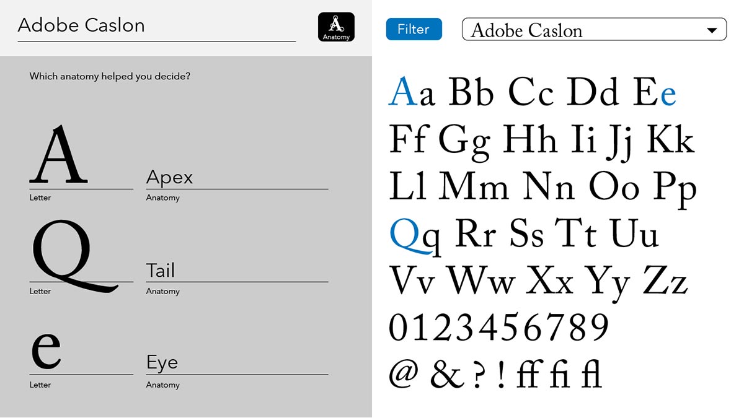Click the numerals row 0123456789
This screenshot has width=744, height=418.
(499, 328)
